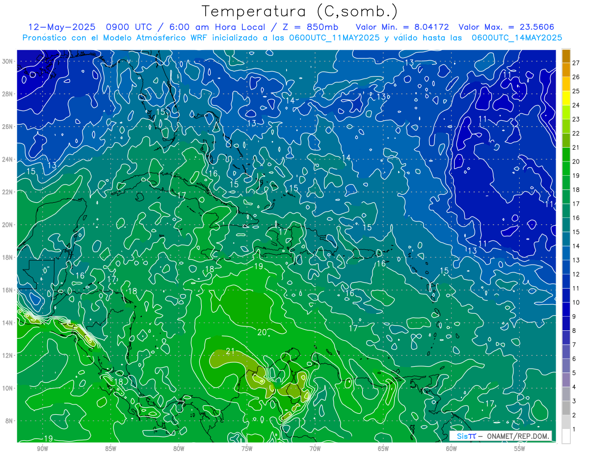Click the '14N' latitude axis label
This screenshot has width=589, height=455.
click(x=8, y=323)
